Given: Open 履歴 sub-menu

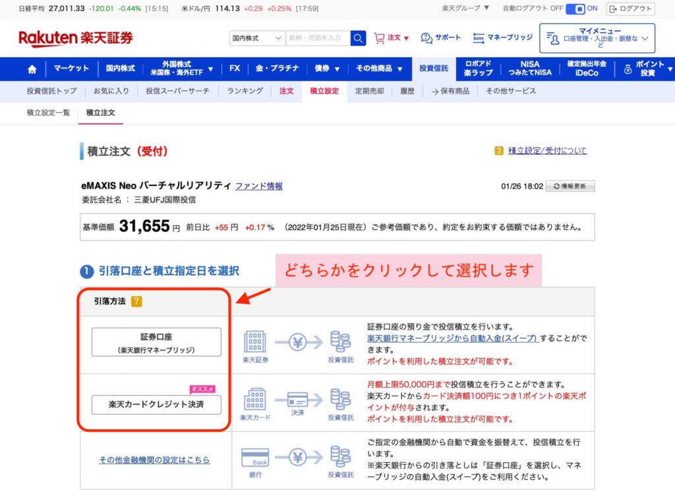Looking at the screenshot, I should tap(407, 91).
